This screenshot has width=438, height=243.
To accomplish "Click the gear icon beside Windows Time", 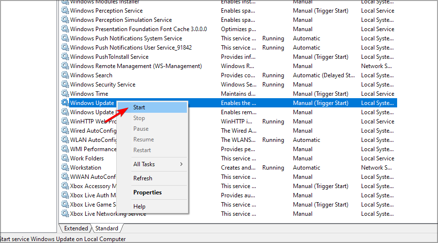I will tap(65, 93).
